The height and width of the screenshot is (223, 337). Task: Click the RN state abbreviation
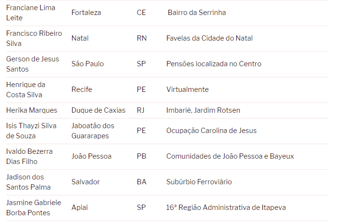click(141, 38)
